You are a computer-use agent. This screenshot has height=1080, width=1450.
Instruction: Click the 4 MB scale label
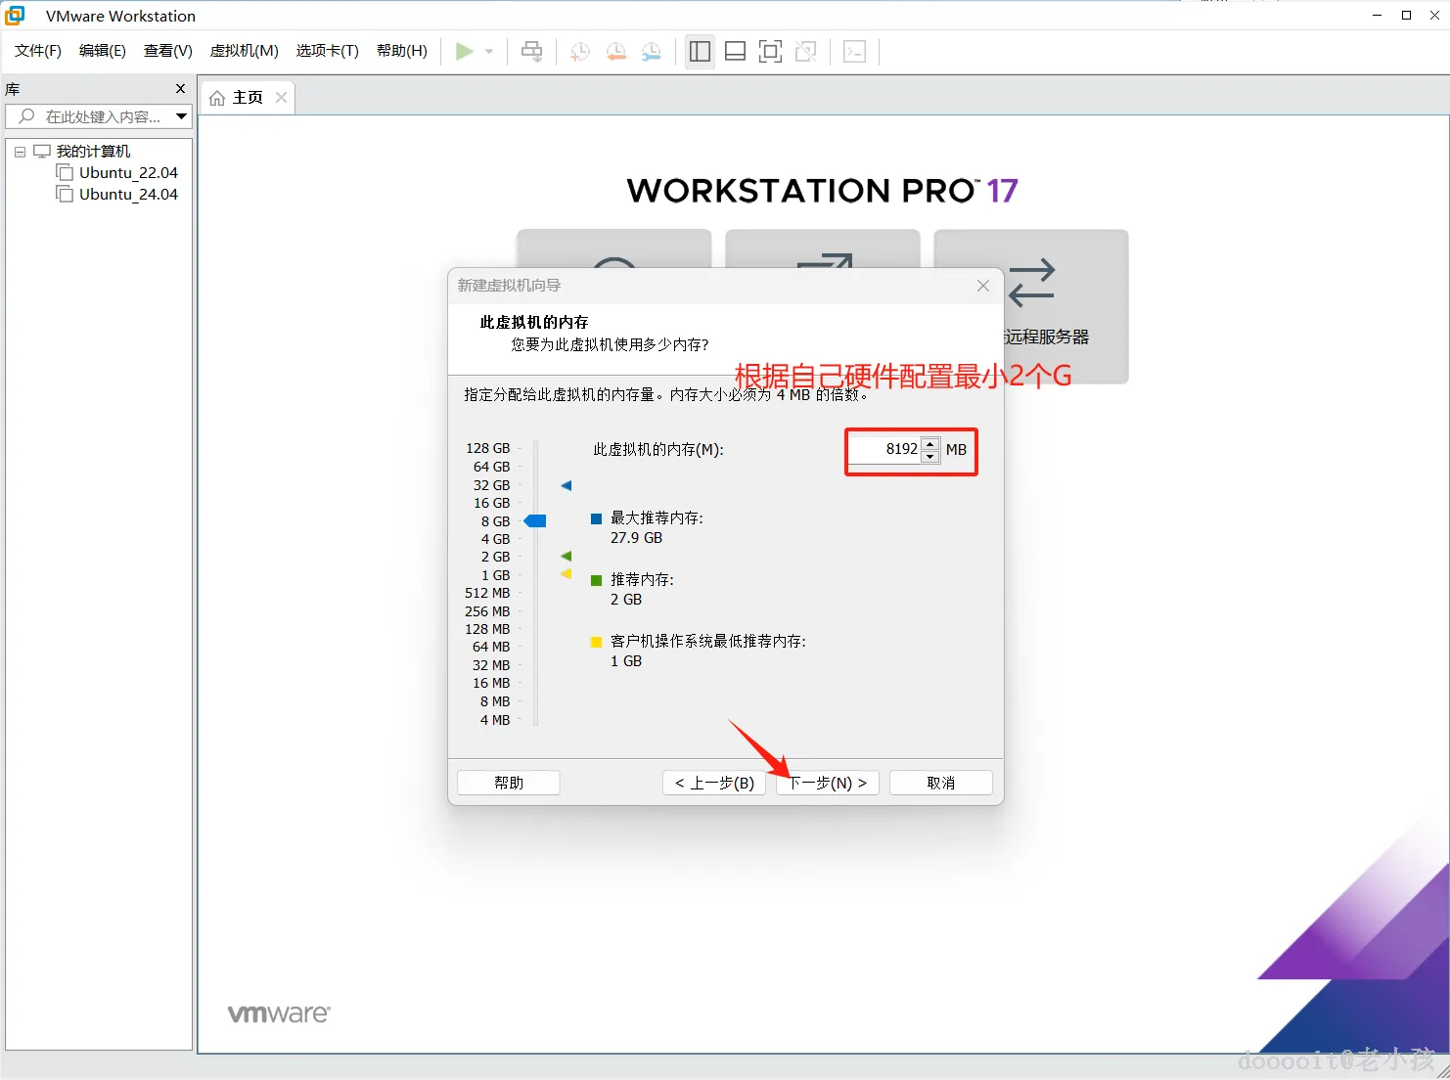click(x=495, y=720)
